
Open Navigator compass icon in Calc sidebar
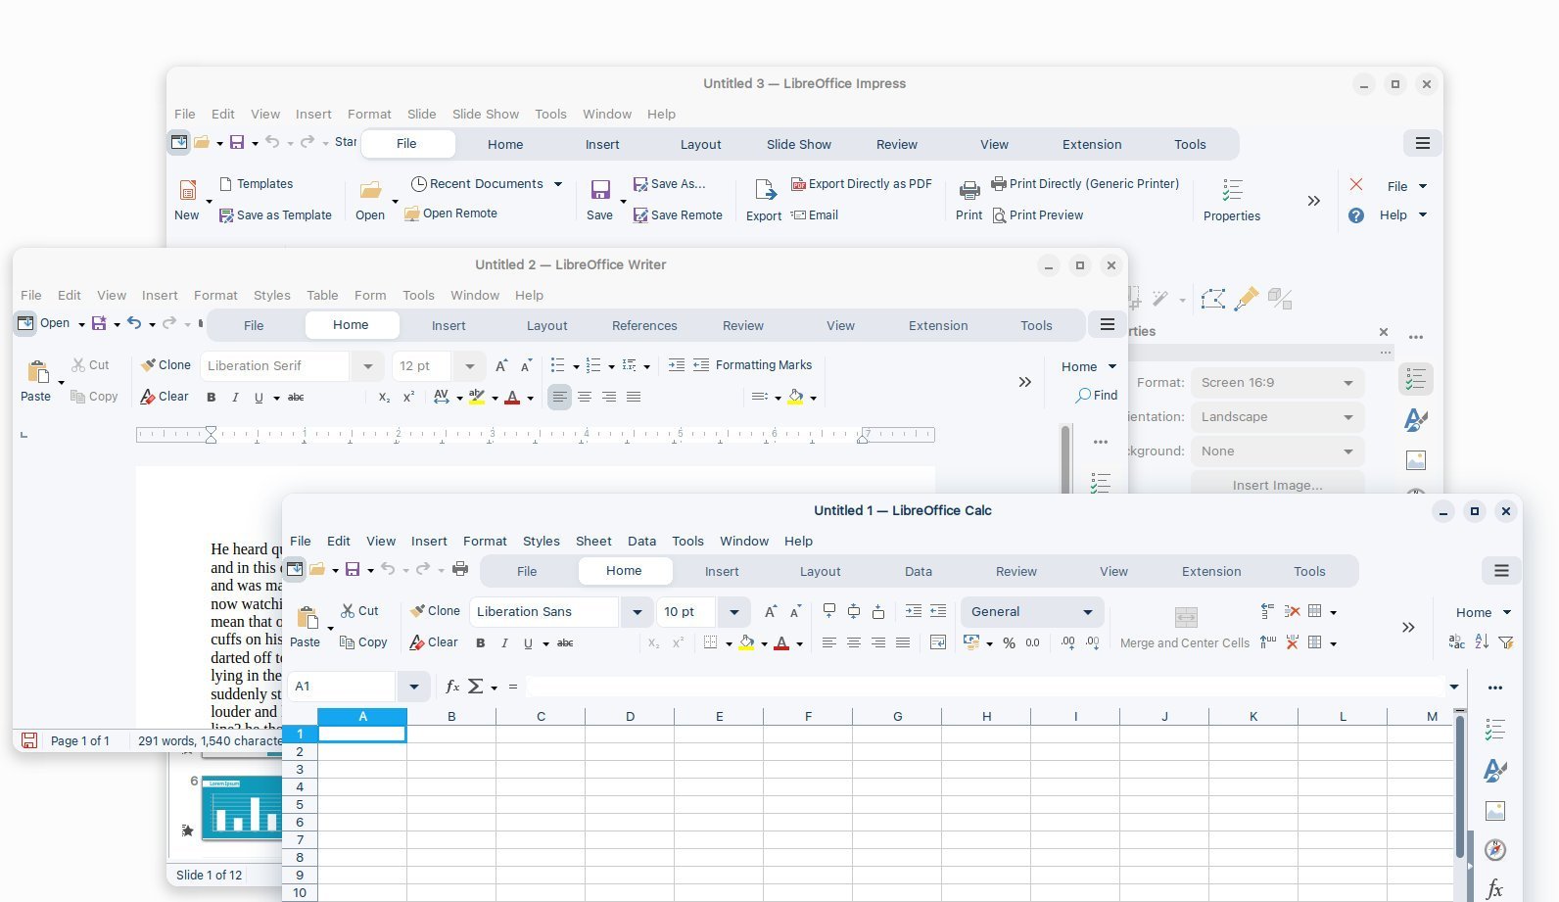(x=1494, y=850)
